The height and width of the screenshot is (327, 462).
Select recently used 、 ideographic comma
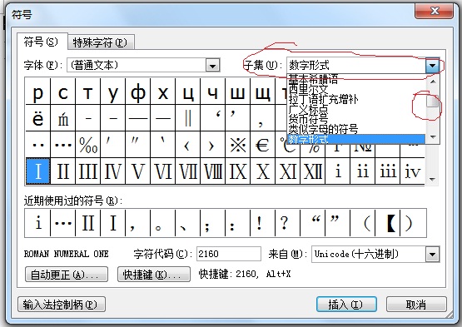[x=187, y=223]
